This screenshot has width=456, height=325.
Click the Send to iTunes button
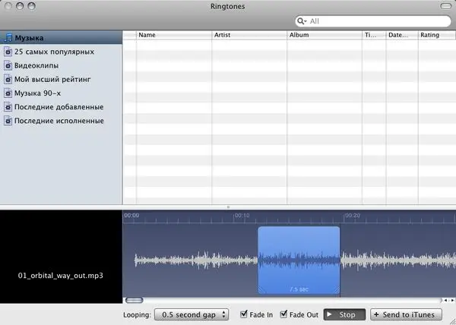[x=406, y=314]
